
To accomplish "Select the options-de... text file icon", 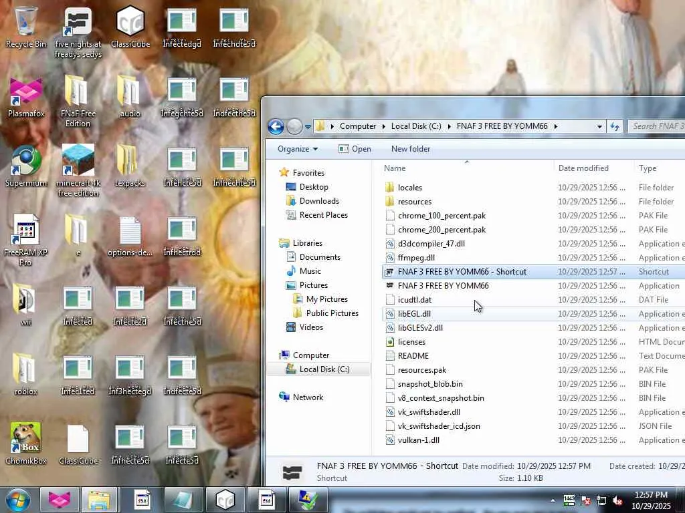I will click(130, 236).
